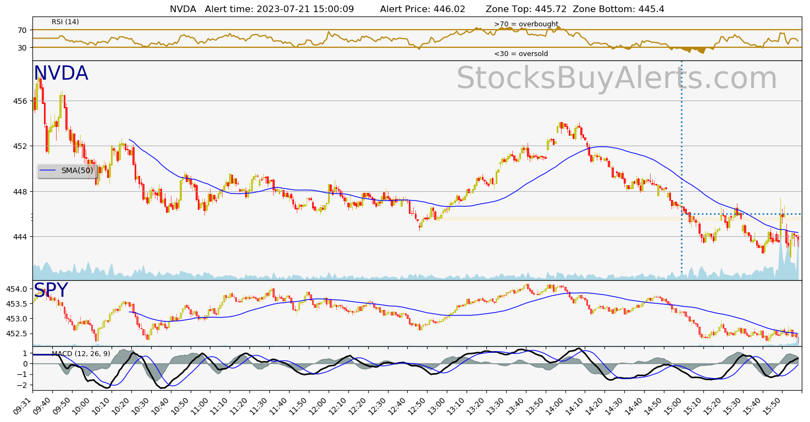Click the '<30 = oversold' annotation
810x422 pixels.
point(521,54)
